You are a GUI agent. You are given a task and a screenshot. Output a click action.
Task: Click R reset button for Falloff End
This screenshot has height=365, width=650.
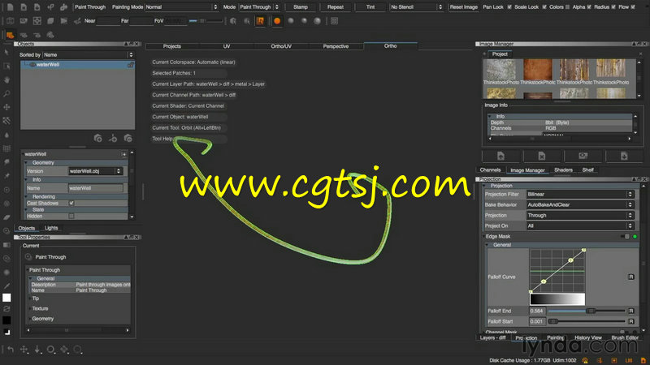click(631, 311)
